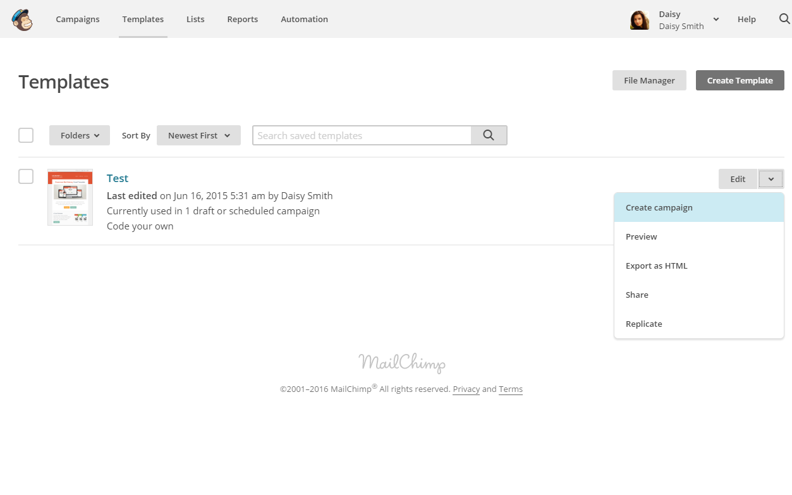Submit template search with magnifier button
This screenshot has width=792, height=495.
tap(489, 135)
